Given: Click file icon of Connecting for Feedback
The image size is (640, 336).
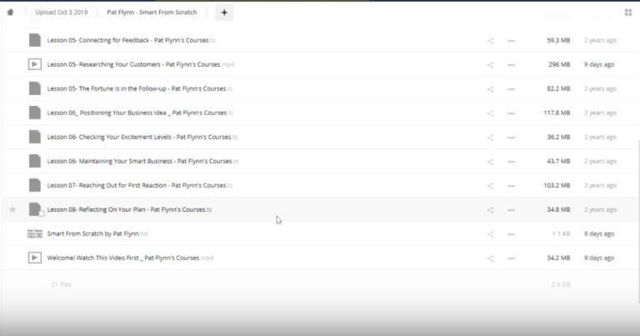Looking at the screenshot, I should click(x=35, y=40).
